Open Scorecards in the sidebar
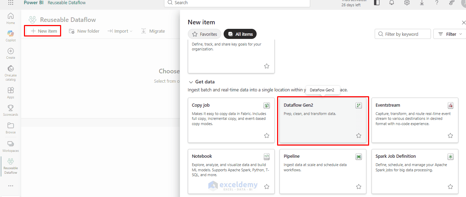Screen dimensions: 466x197 click(x=11, y=110)
